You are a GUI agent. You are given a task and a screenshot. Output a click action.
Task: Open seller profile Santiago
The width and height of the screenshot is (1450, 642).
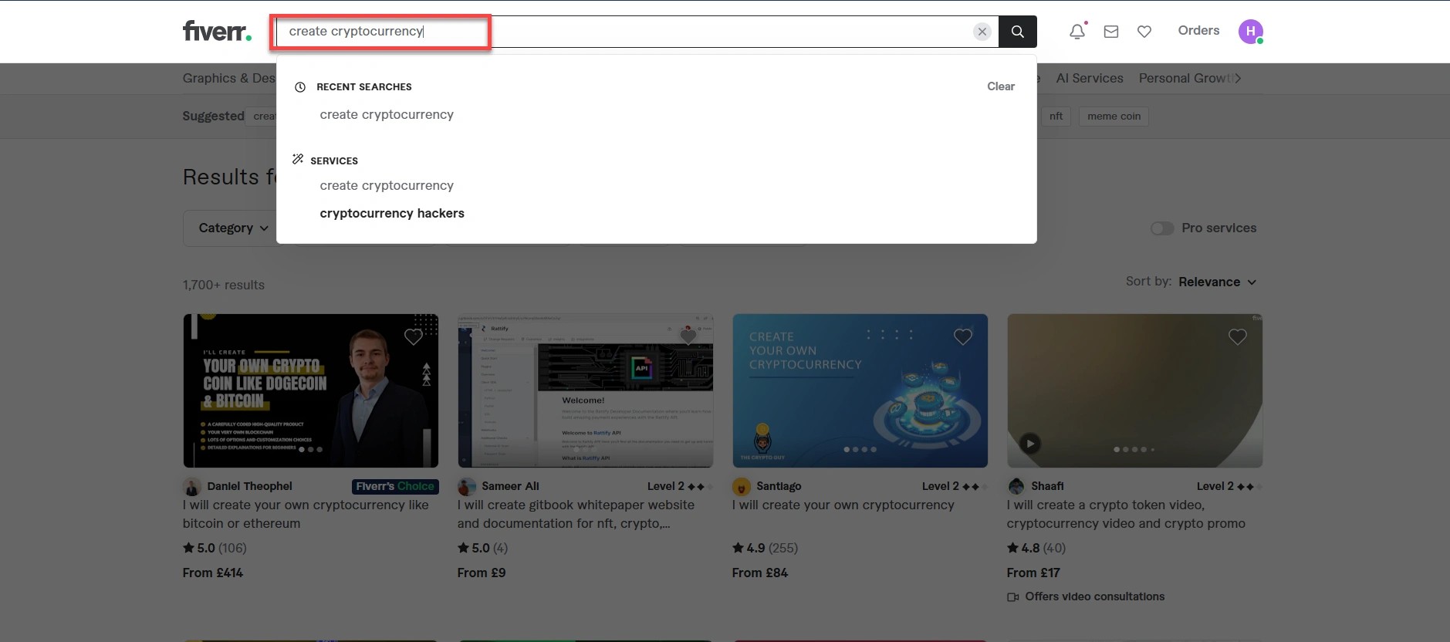pos(779,486)
